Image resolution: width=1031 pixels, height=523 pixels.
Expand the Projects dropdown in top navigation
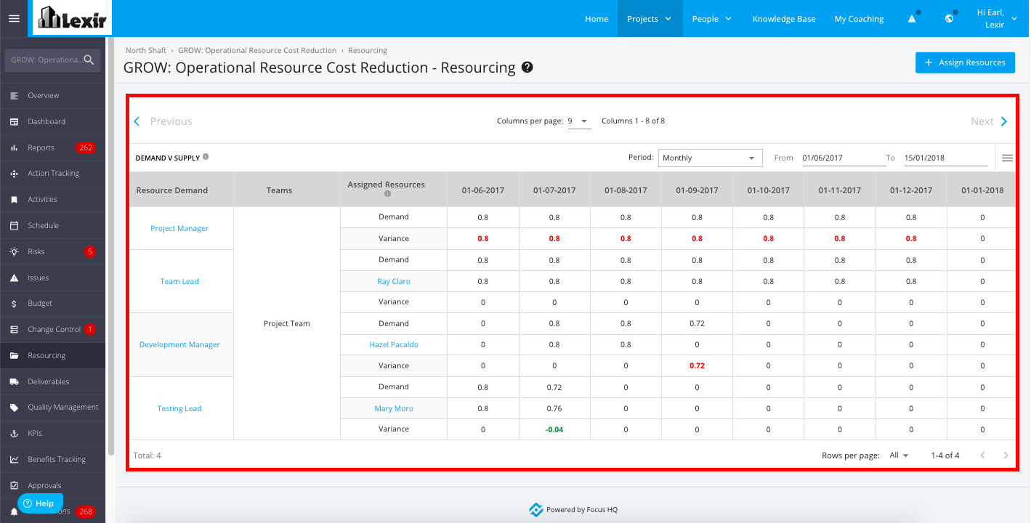[x=650, y=19]
